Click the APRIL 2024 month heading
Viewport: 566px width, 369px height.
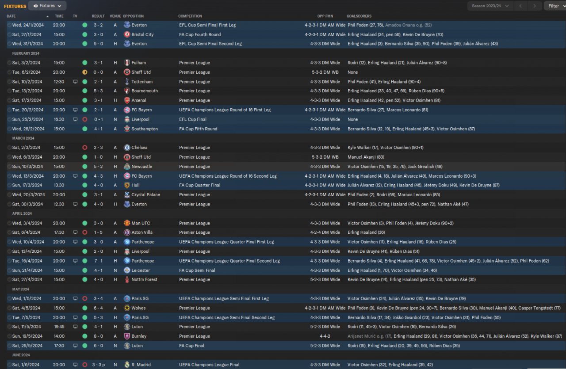pyautogui.click(x=22, y=214)
